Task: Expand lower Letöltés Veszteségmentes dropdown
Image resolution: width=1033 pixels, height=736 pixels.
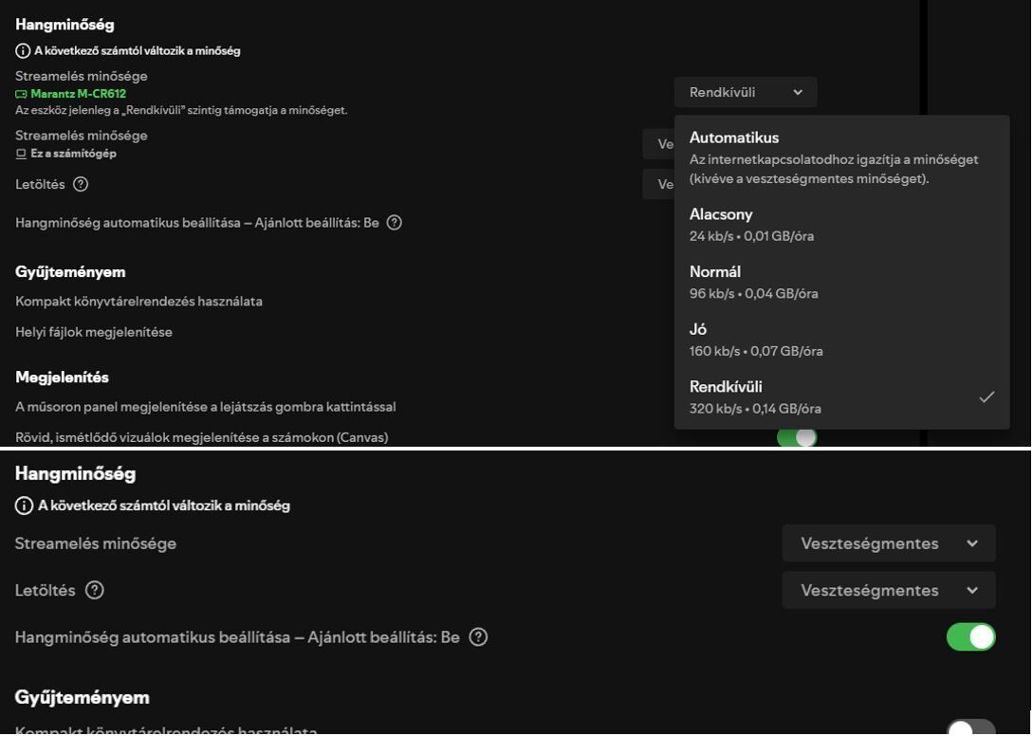Action: 888,590
